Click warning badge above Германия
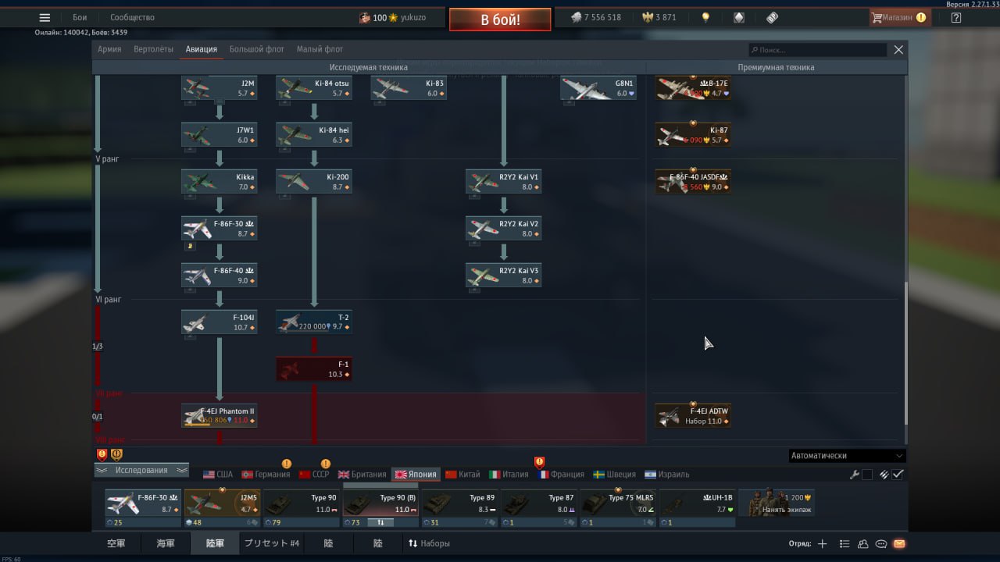 point(287,464)
